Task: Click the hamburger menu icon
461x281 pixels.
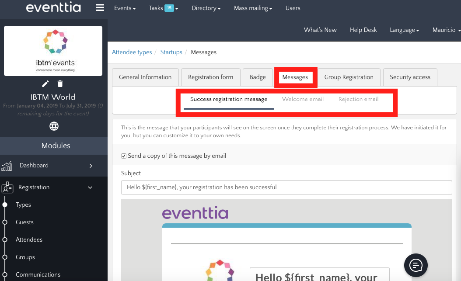Action: (x=100, y=8)
